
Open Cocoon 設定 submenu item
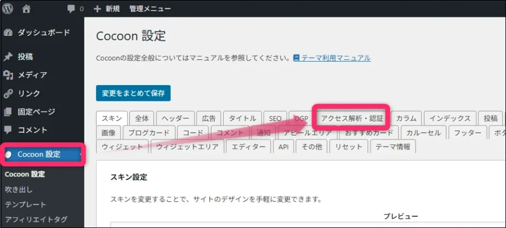point(25,175)
